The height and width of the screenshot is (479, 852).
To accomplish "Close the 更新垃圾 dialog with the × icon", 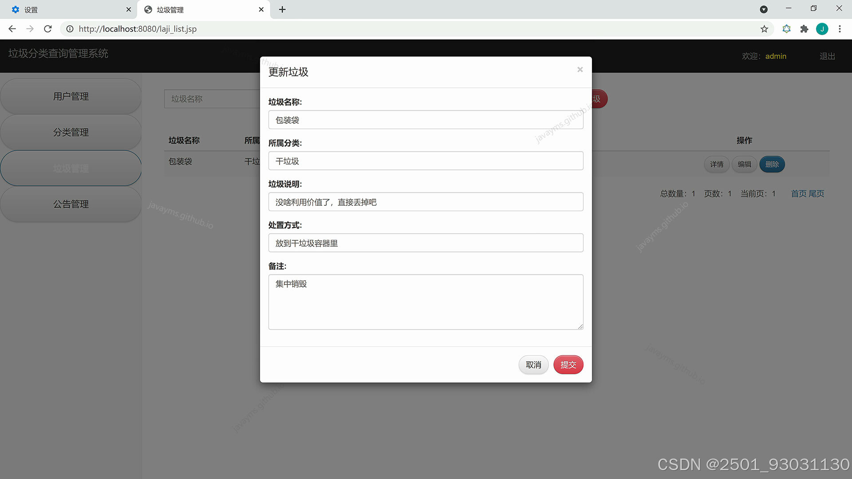I will (x=580, y=70).
